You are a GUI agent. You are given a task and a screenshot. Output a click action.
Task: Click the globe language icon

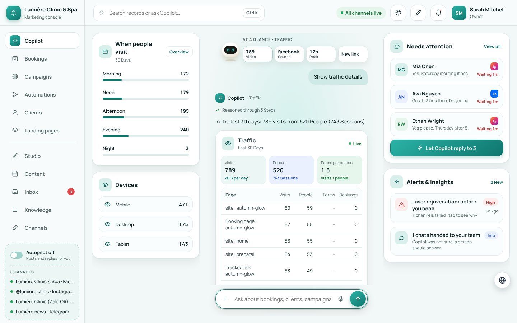click(x=502, y=280)
